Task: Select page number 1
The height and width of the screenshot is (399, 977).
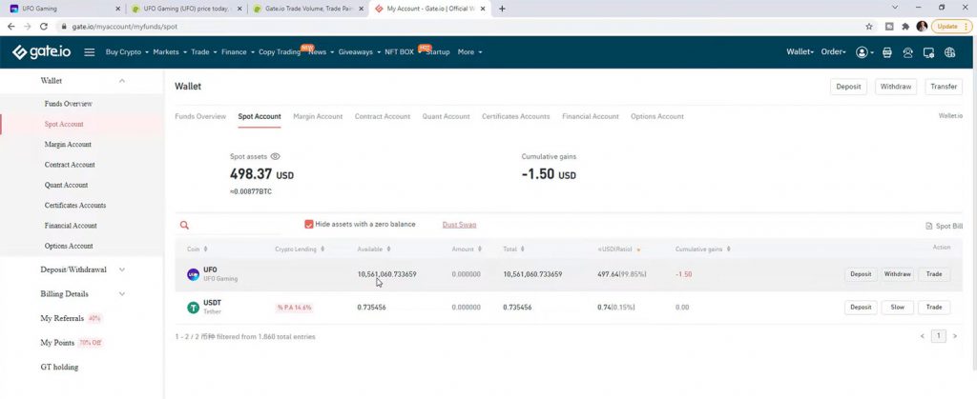Action: click(939, 336)
